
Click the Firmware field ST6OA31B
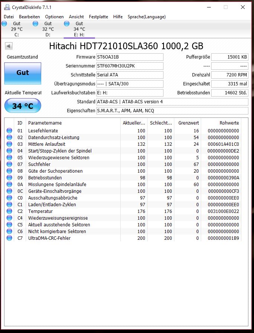pyautogui.click(x=130, y=57)
